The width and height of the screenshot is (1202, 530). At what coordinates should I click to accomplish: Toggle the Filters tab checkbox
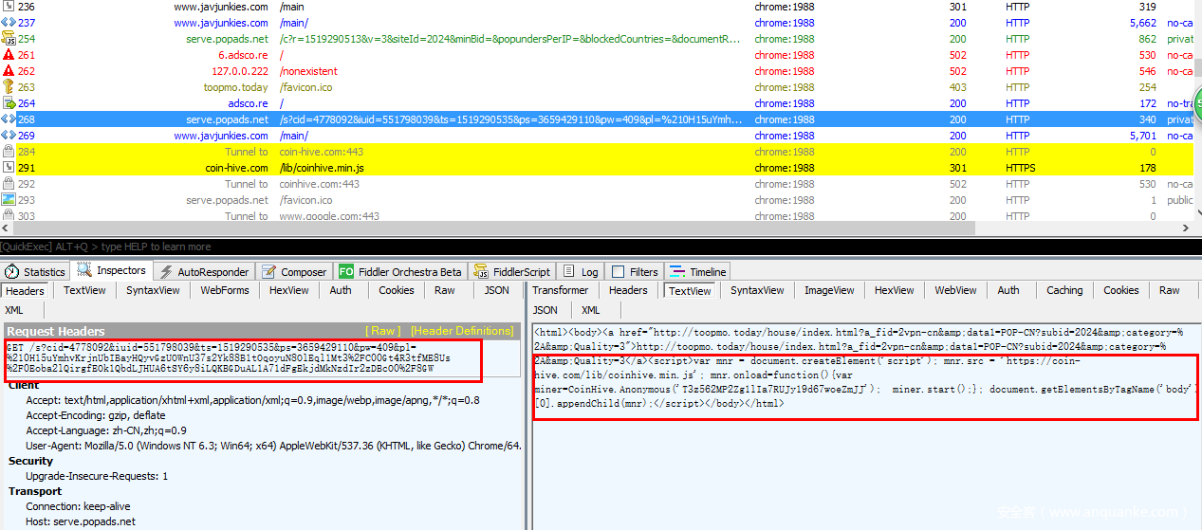[x=619, y=271]
